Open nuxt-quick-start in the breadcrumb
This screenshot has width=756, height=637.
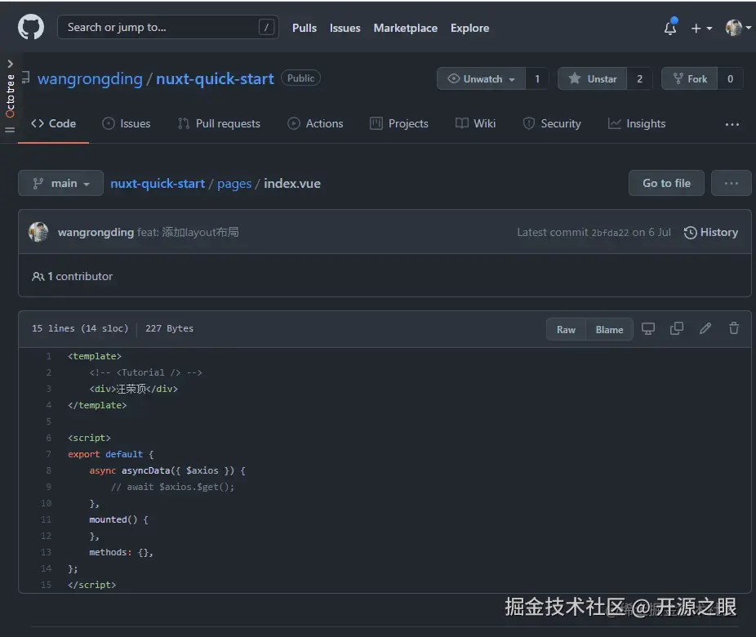point(158,184)
